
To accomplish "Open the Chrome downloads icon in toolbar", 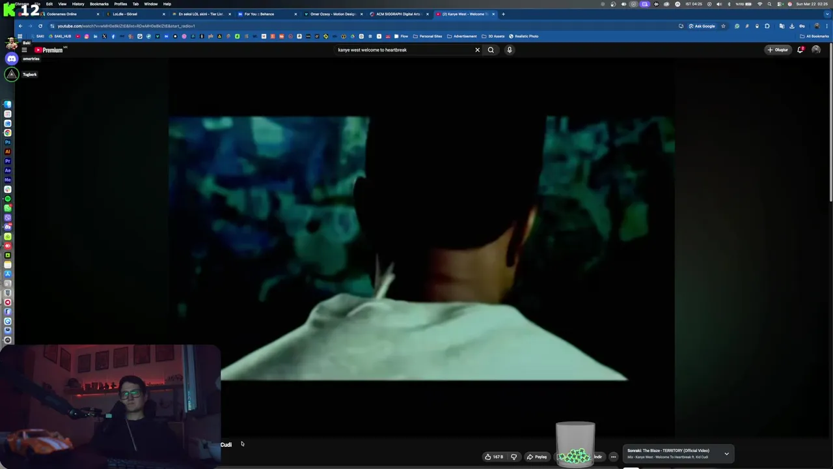I will (792, 26).
